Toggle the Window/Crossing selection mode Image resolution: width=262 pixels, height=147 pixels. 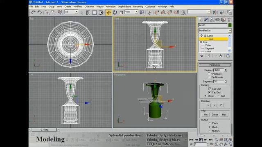(101, 13)
